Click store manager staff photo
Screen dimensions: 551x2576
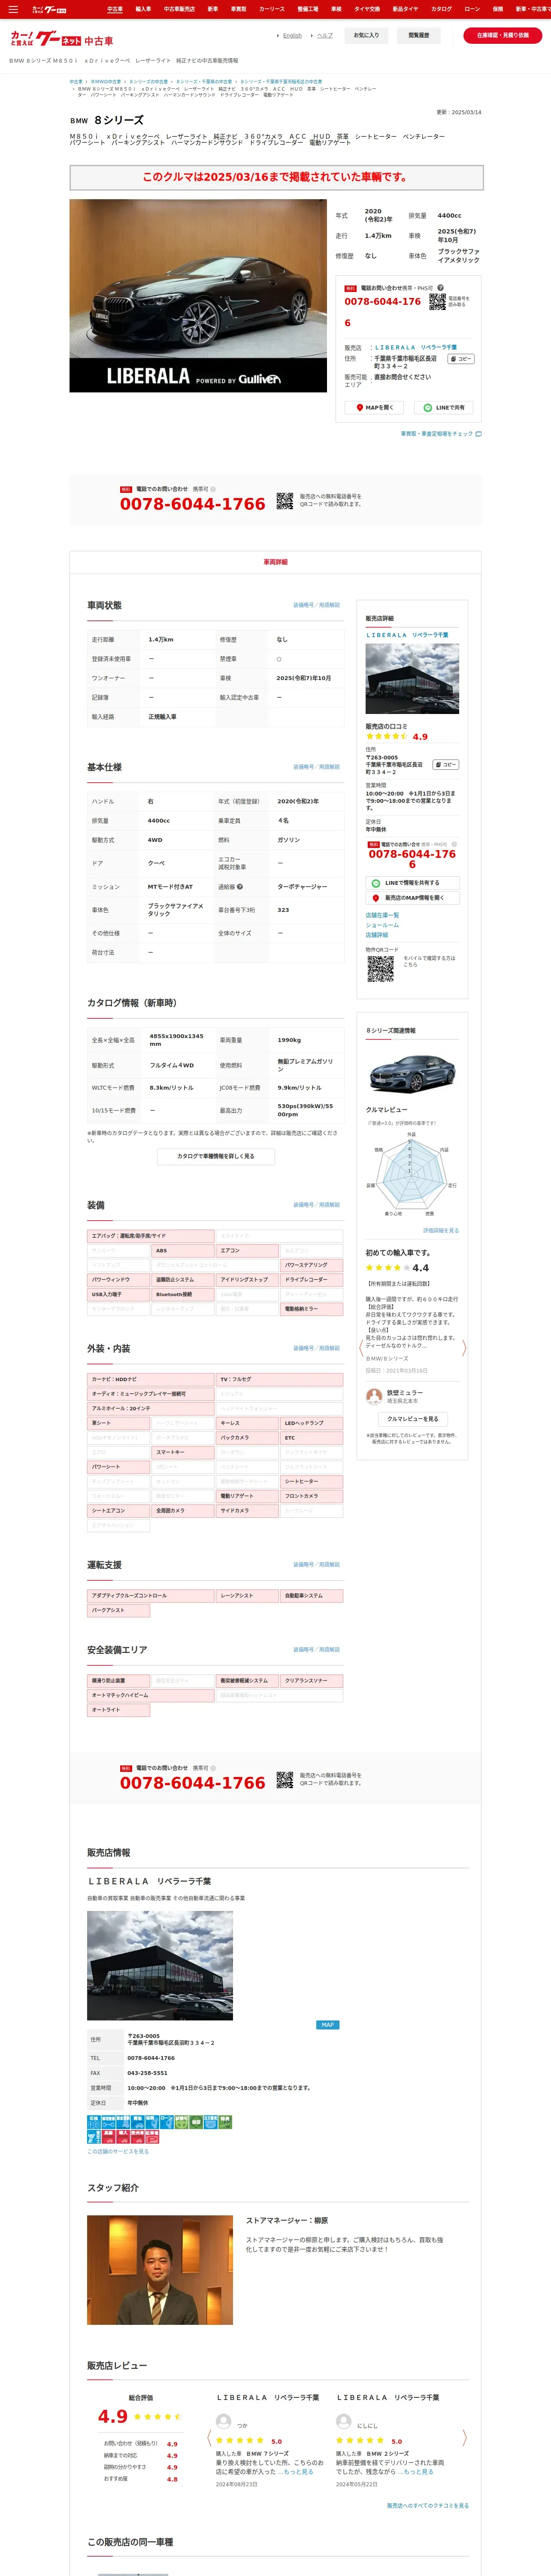click(160, 2270)
